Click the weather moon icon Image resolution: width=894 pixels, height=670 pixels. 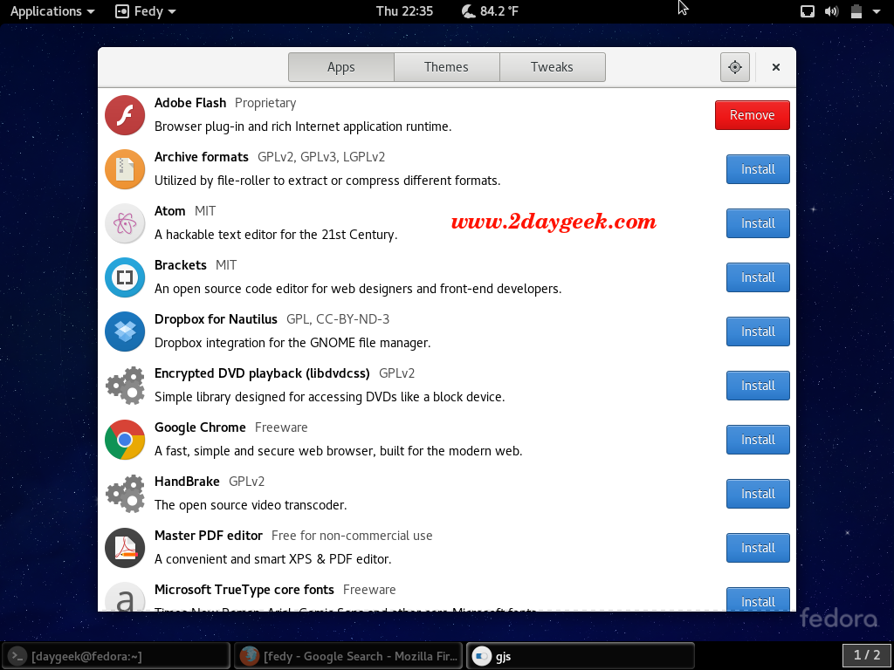pos(468,11)
